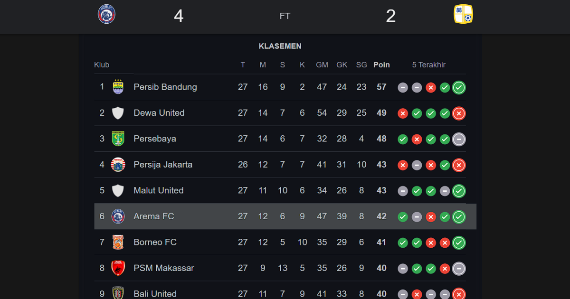Screen dimensions: 570x299
Task: Click the Barito Putera yellow crest in header
Action: (x=463, y=14)
